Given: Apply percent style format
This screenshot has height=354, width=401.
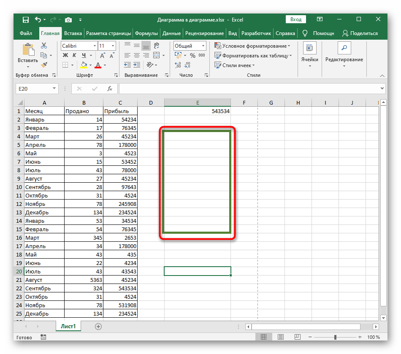Looking at the screenshot, I should [x=192, y=55].
